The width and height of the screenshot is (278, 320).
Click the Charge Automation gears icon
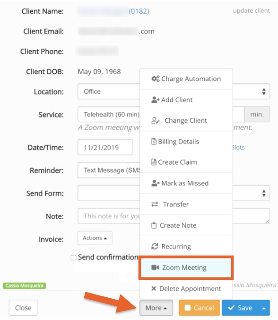click(155, 79)
